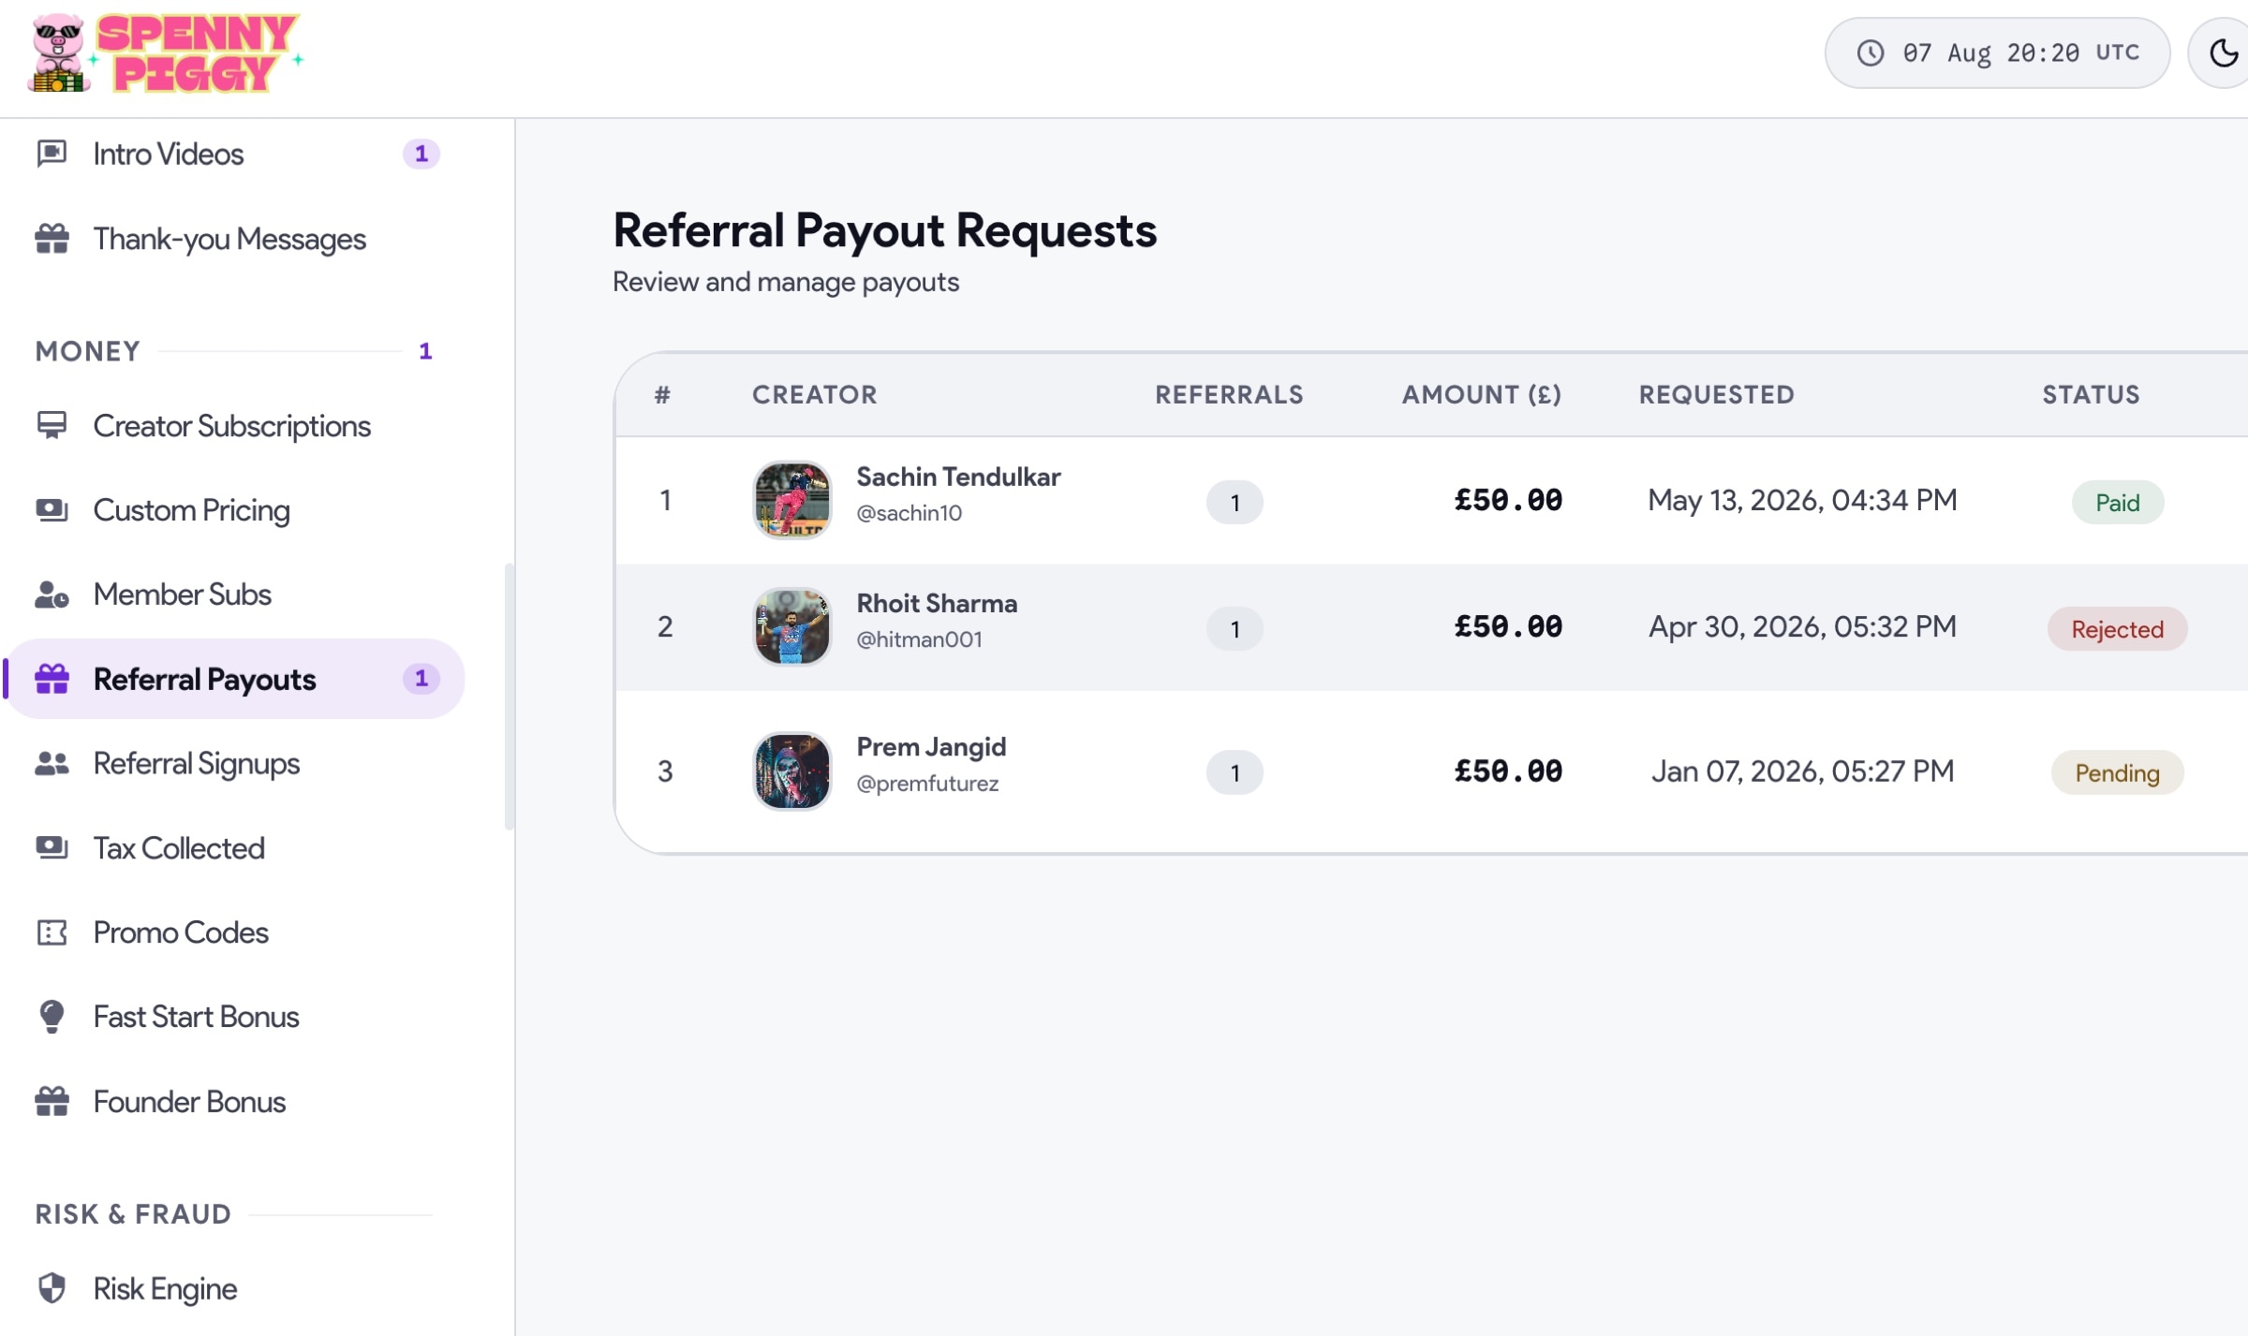Go to the Tax Collected page
The image size is (2248, 1336).
234,848
